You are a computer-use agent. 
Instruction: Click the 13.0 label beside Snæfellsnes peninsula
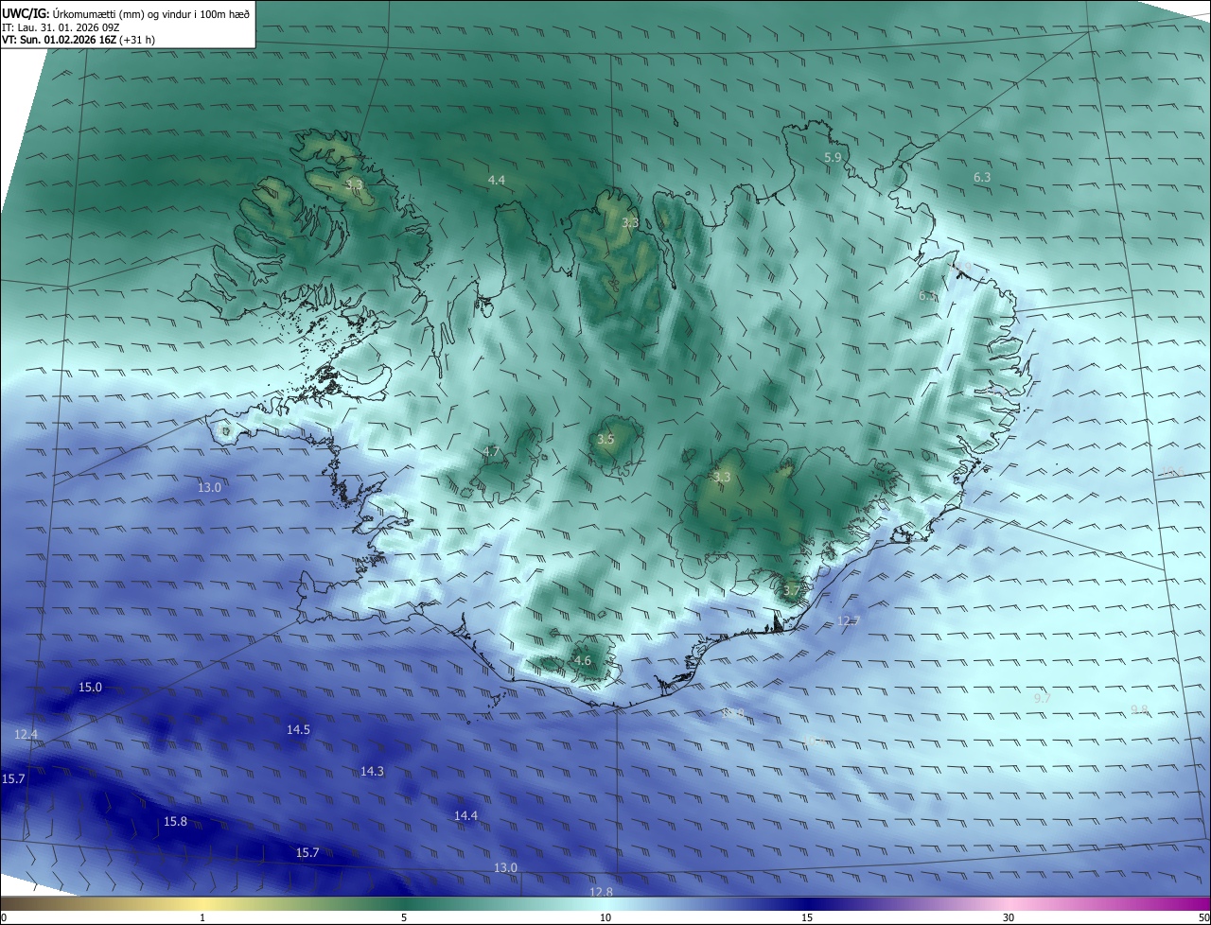tap(209, 487)
